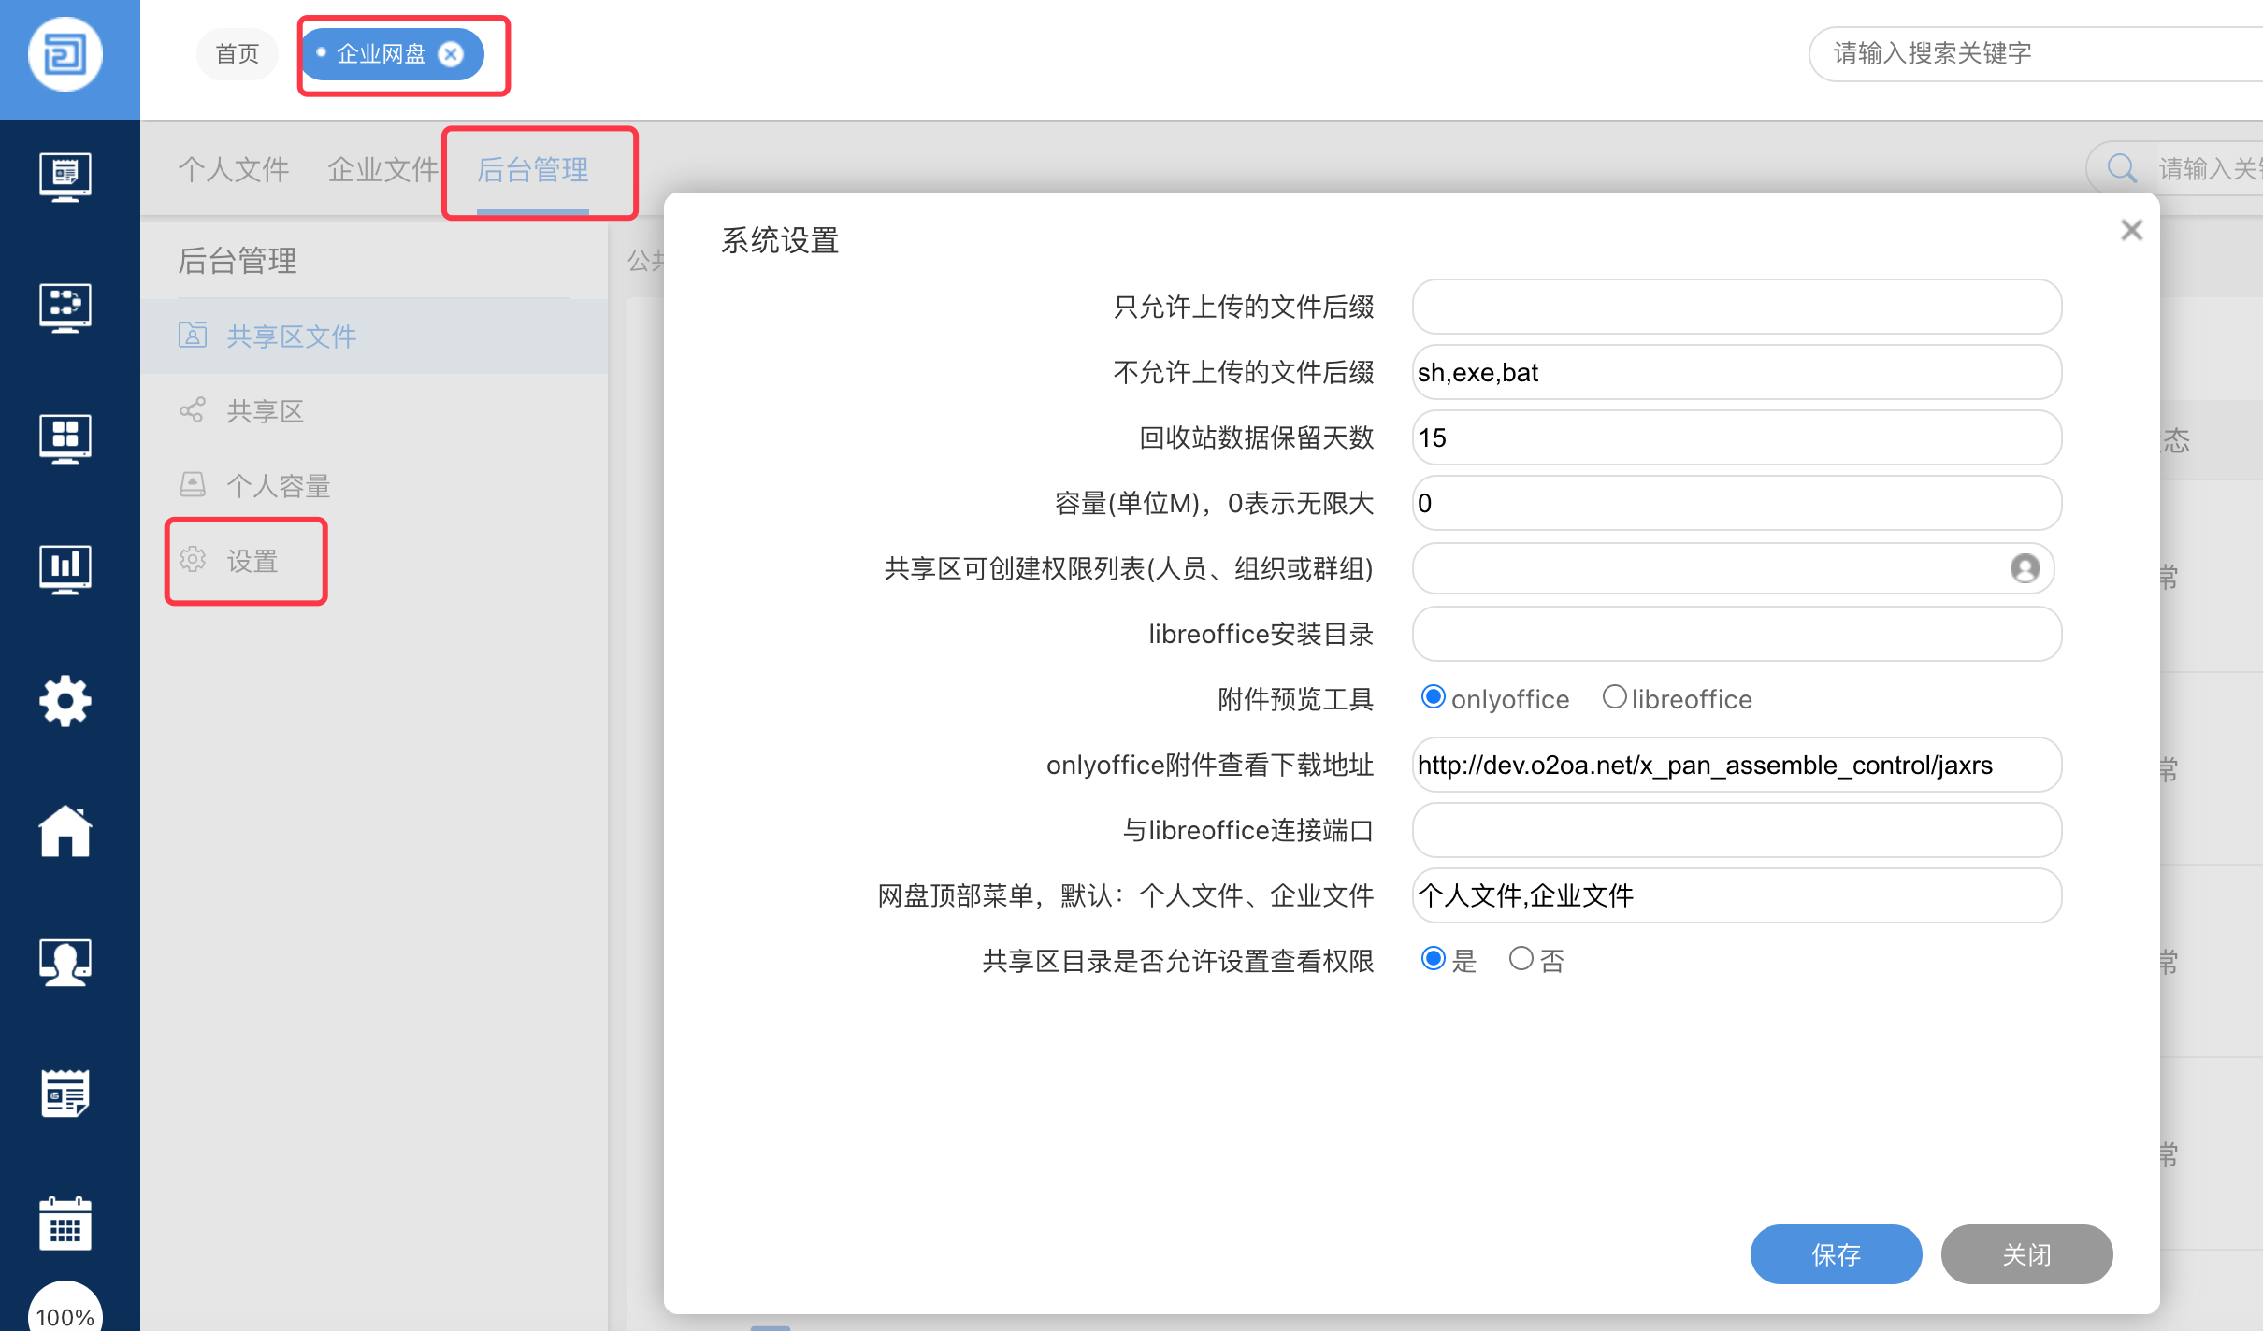Click the magnifier search icon in file search

pos(2121,169)
